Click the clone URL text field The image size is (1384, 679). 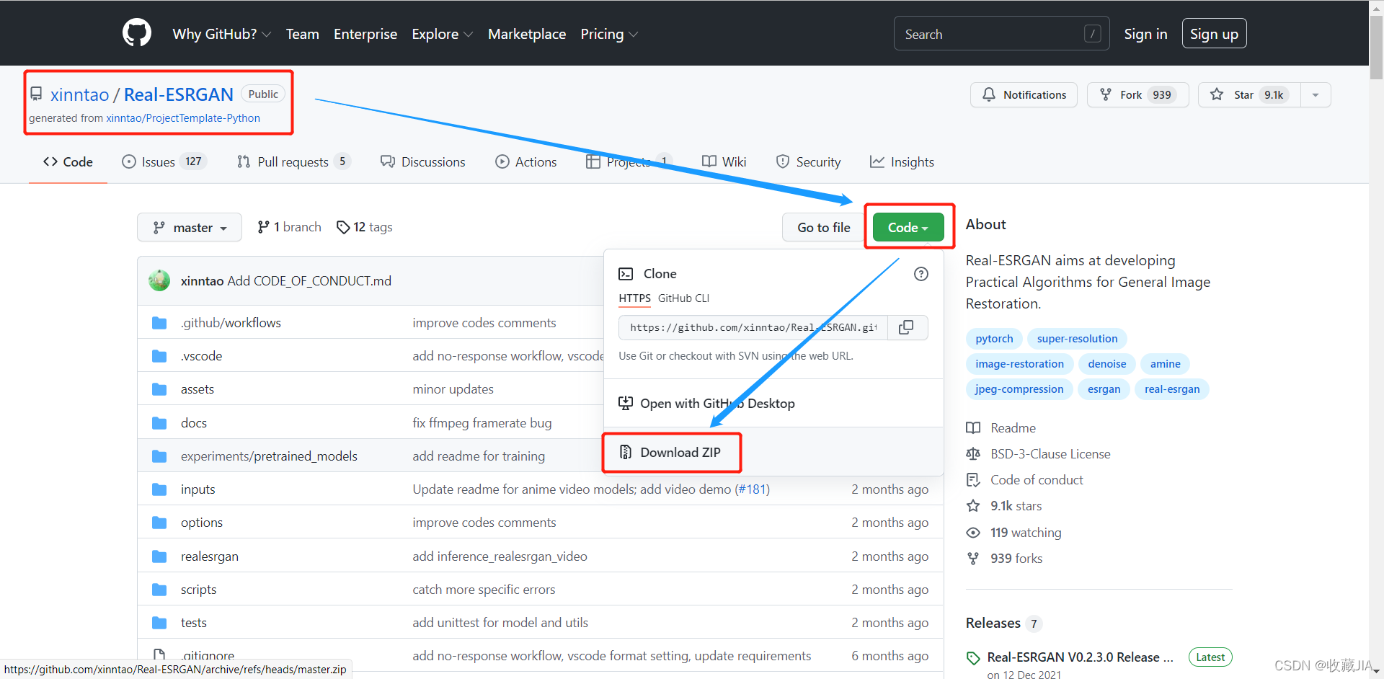(753, 327)
